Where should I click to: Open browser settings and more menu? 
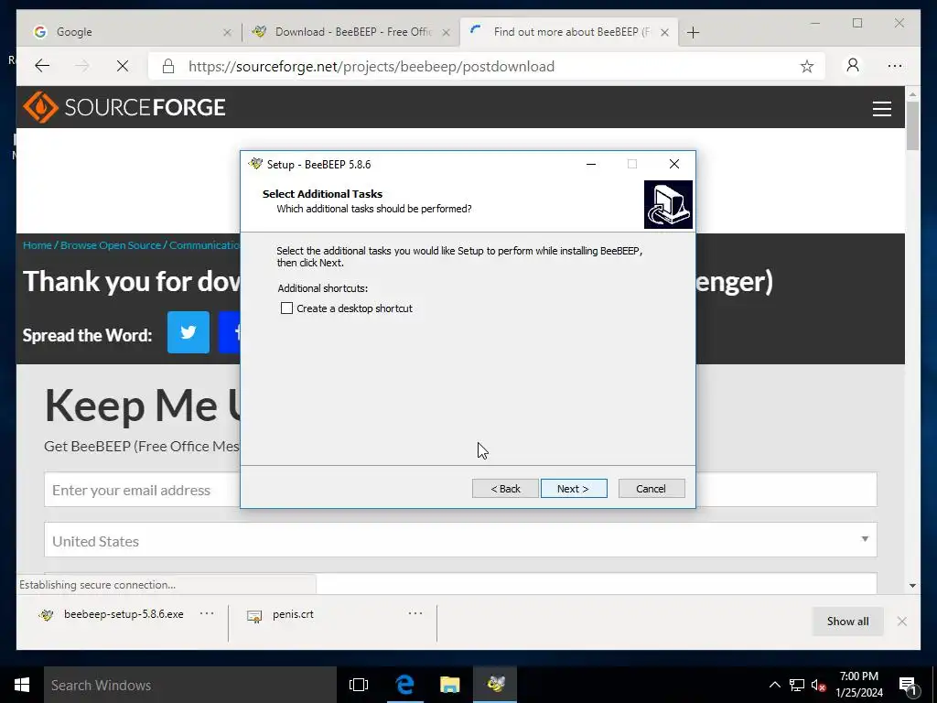pos(895,66)
